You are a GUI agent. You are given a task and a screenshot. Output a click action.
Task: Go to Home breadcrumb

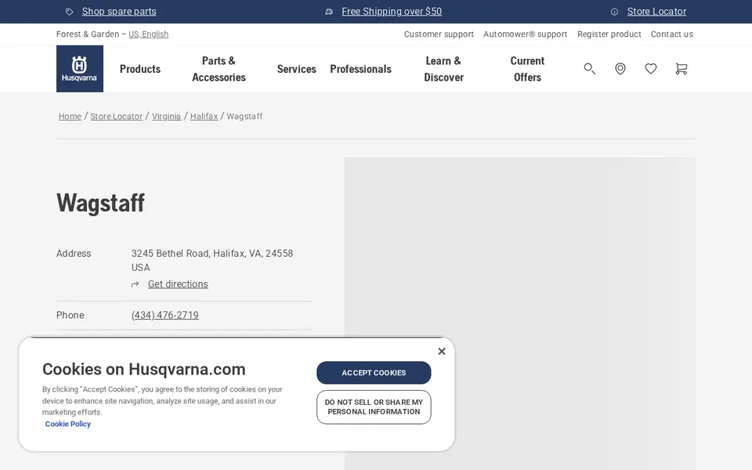(70, 116)
